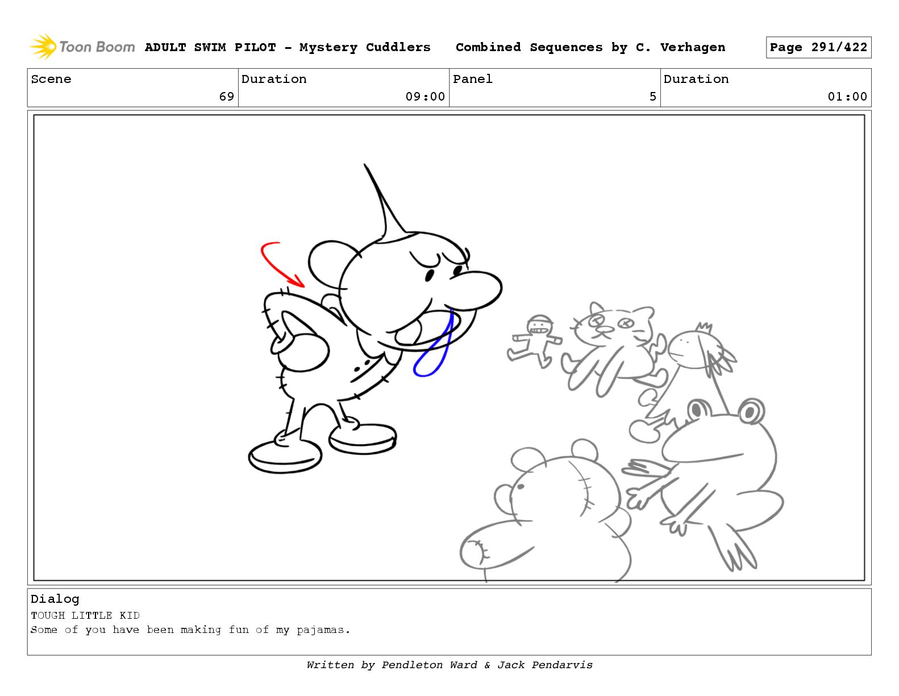Click the title 'ADULT SWIM PILOT - Mystery Cuddlers'
Screen dimensions: 899x696
coord(288,47)
